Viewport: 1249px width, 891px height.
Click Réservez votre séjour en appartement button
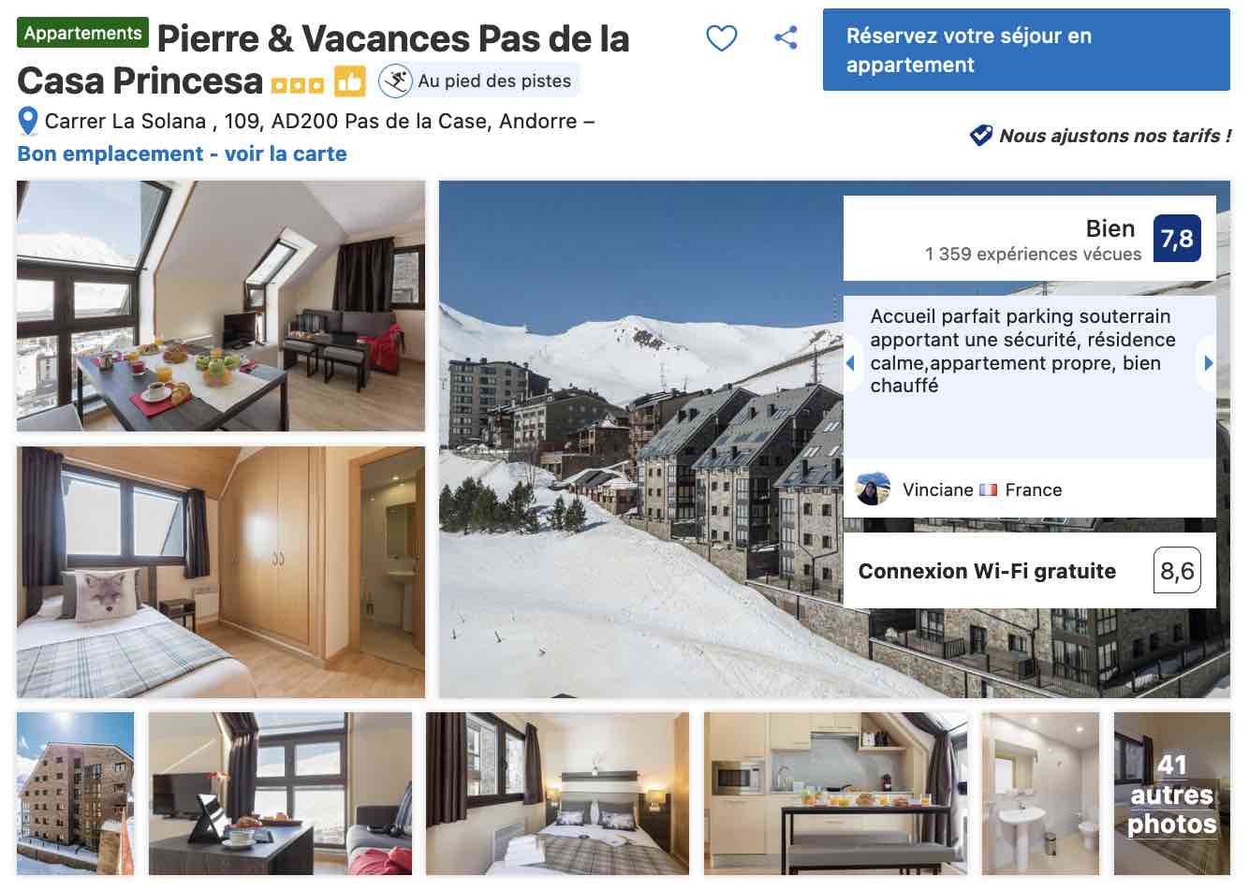click(1026, 50)
